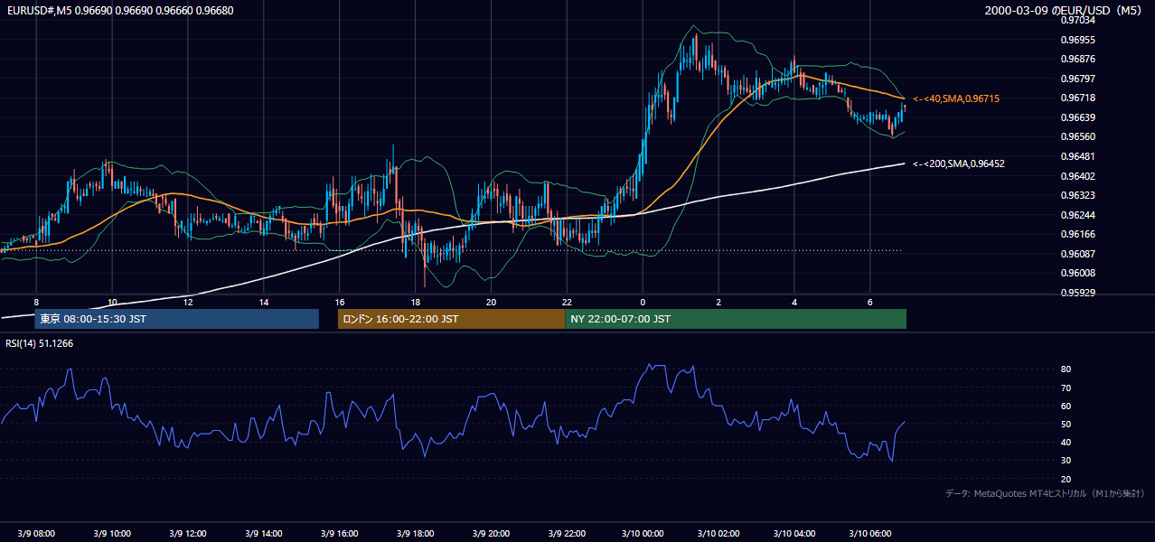Click midnight hour label 0 under price chart
This screenshot has width=1155, height=542.
643,302
